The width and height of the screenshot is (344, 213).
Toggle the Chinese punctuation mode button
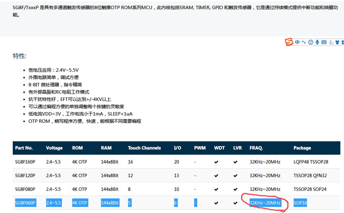(304, 42)
